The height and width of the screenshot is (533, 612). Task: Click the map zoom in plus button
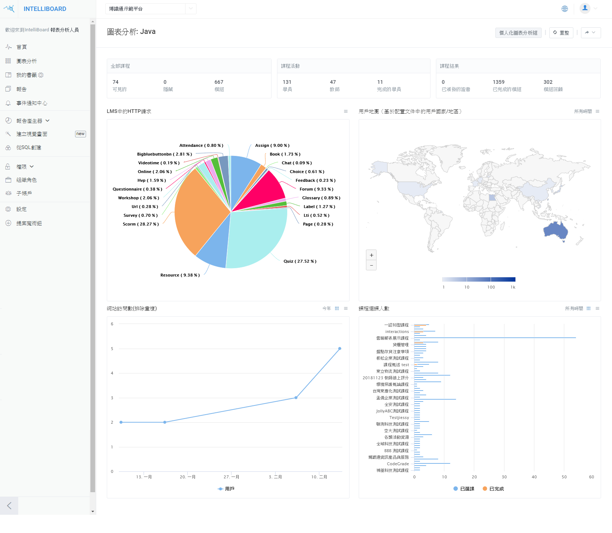(x=371, y=255)
